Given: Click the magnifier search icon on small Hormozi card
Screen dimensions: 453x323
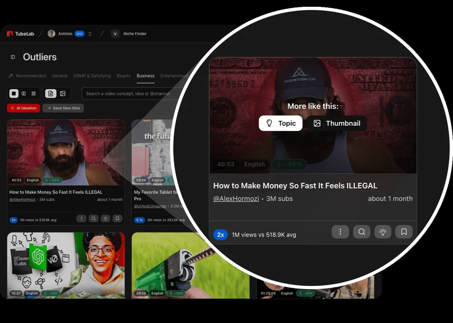Looking at the screenshot, I should point(93,218).
